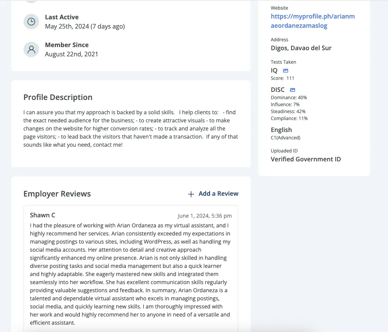Open the DISC test result image icon
388x332 pixels.
293,90
